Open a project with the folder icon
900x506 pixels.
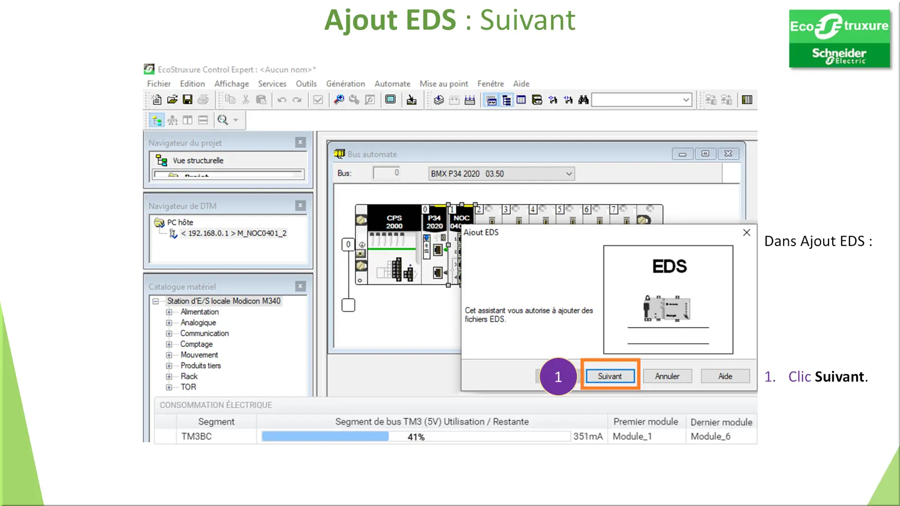(173, 100)
